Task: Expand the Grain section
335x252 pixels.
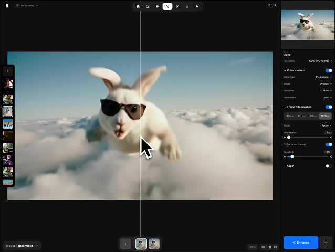Action: (285, 166)
